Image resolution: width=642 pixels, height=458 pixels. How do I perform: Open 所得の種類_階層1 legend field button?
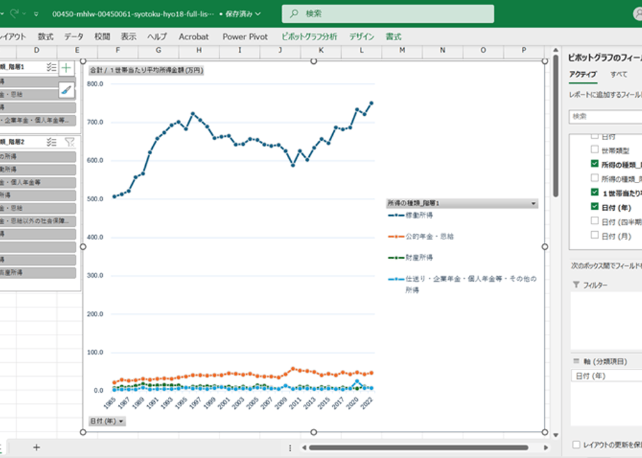click(462, 203)
